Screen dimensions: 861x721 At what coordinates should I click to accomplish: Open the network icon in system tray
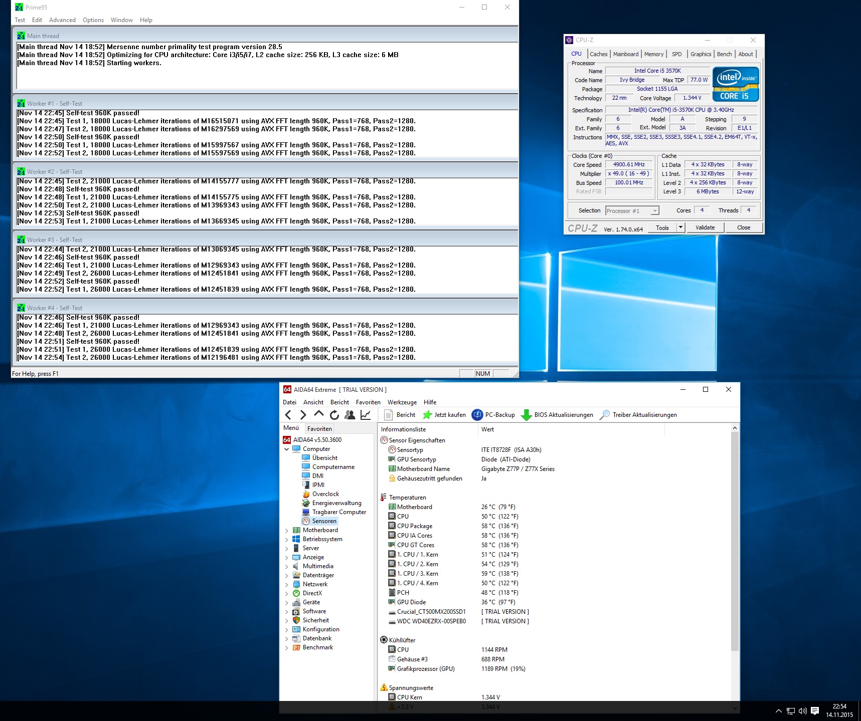tap(791, 711)
